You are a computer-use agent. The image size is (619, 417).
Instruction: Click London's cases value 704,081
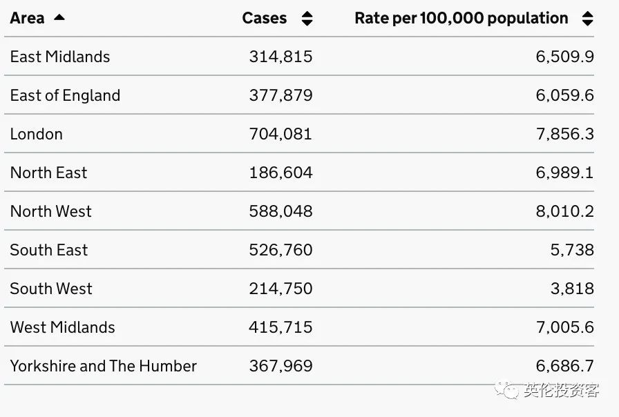(280, 134)
